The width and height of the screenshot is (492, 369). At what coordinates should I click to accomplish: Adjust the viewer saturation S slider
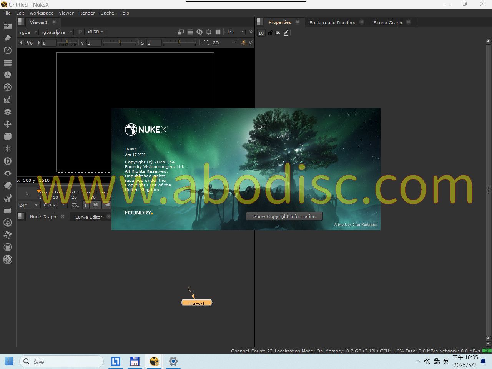[x=179, y=43]
